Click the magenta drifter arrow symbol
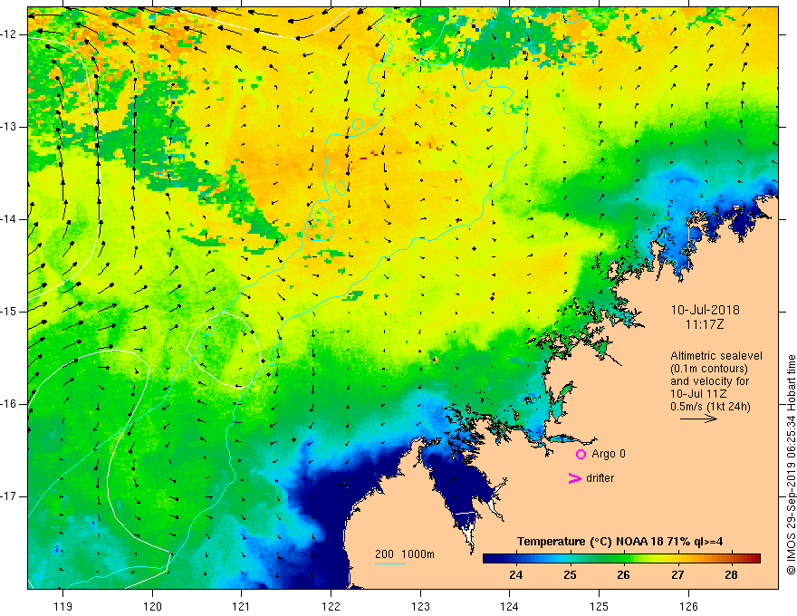 pyautogui.click(x=574, y=478)
